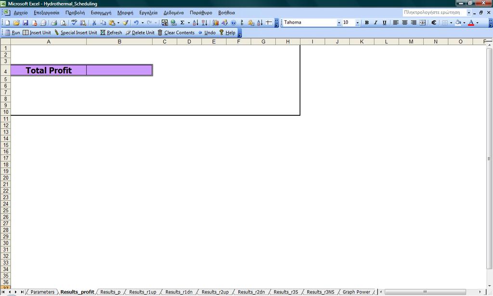493x296 pixels.
Task: Sort ascending with the A-Z icon
Action: click(195, 23)
